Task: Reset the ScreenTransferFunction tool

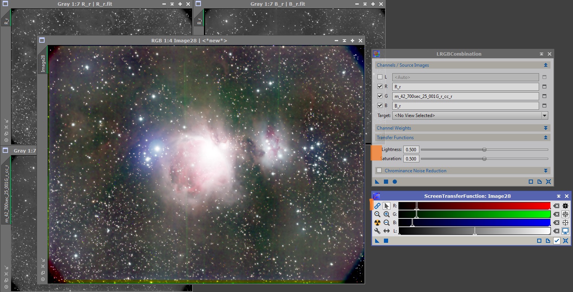Action: (x=565, y=241)
